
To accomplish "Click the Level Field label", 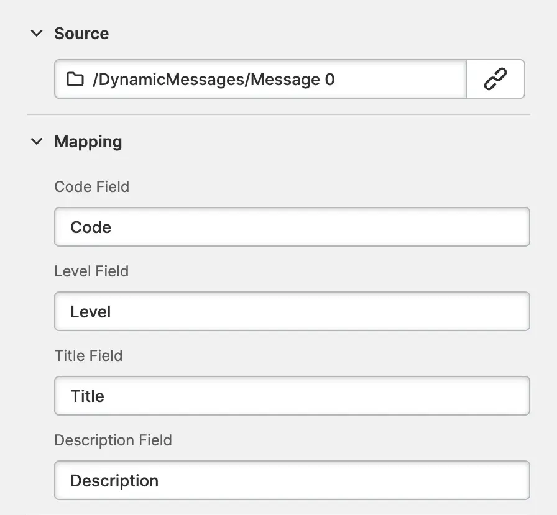I will click(x=91, y=271).
